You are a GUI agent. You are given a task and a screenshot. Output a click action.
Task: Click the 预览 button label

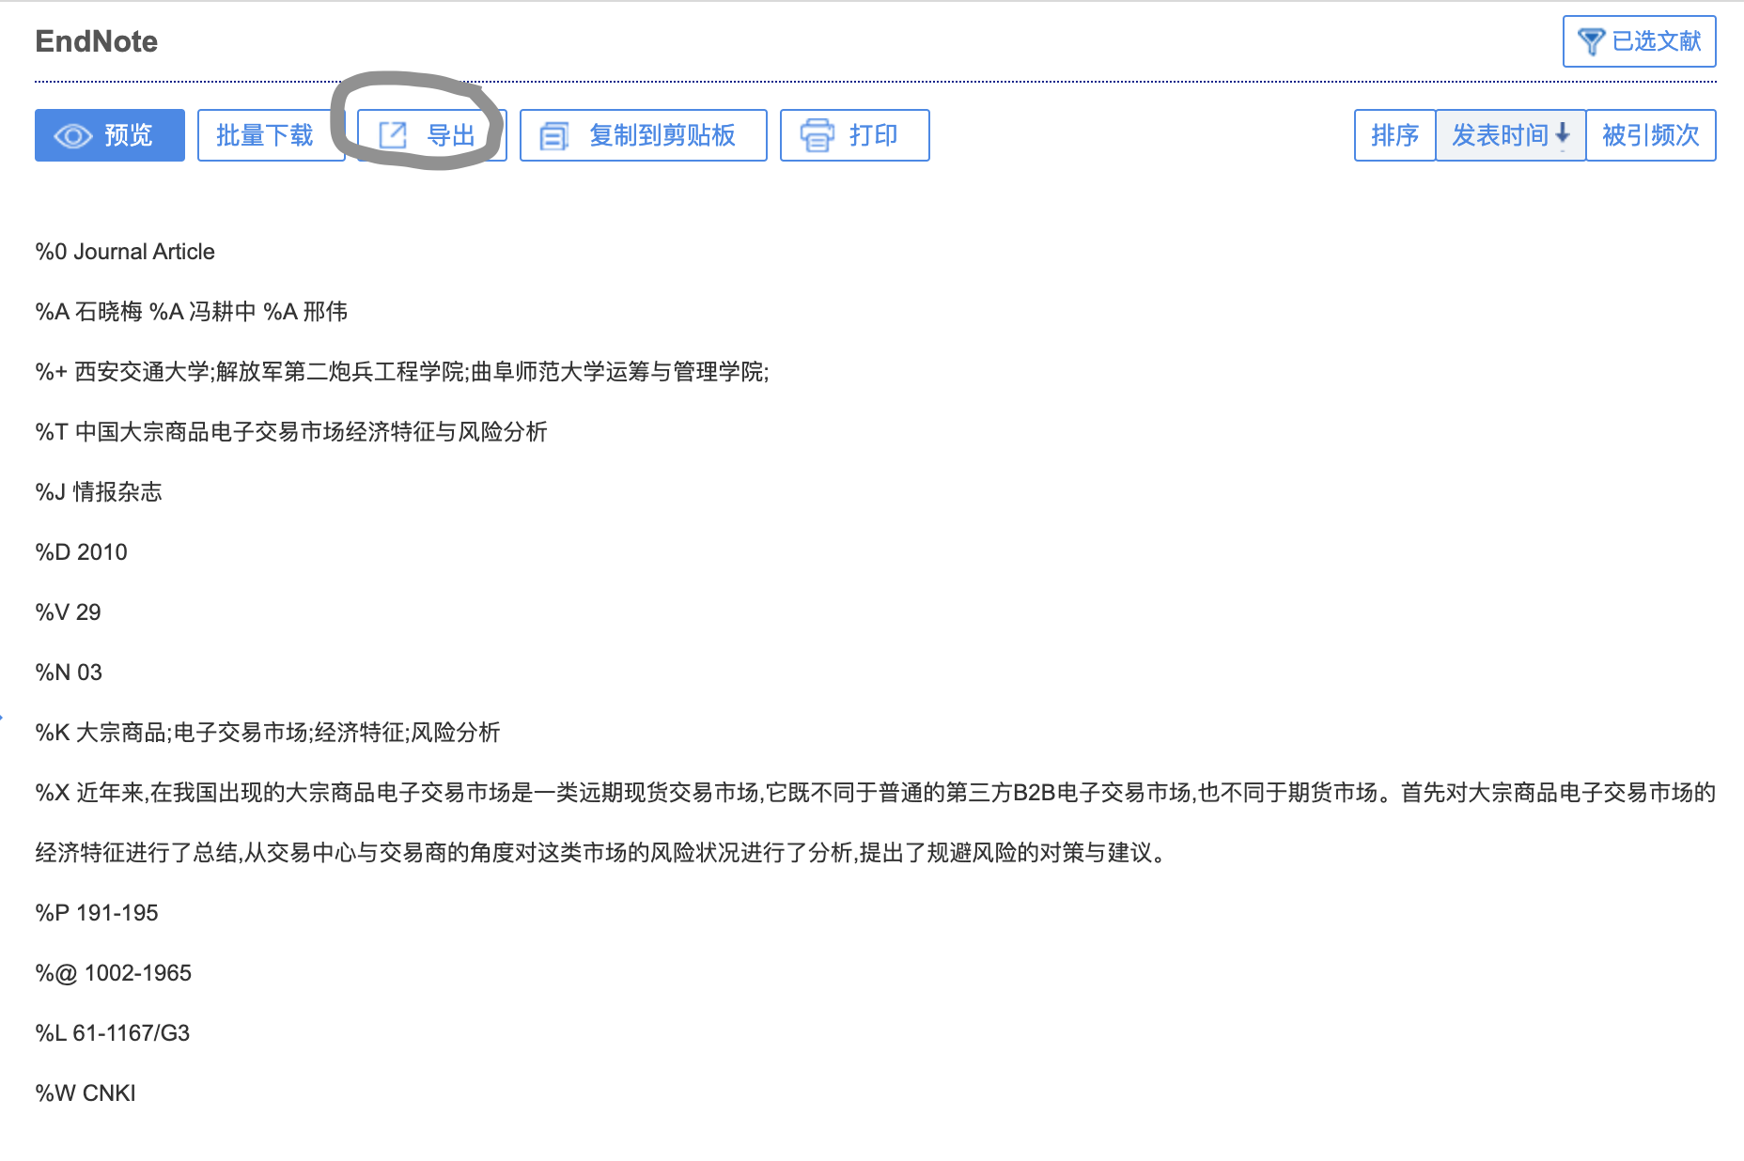[129, 135]
